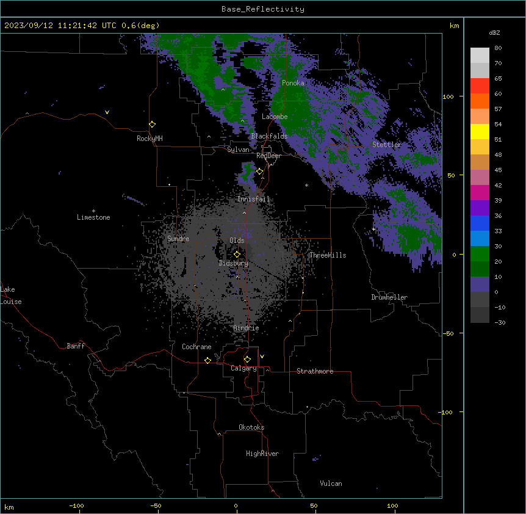Pick the red swatch in dBZ legend
This screenshot has height=514, width=526.
(x=480, y=85)
